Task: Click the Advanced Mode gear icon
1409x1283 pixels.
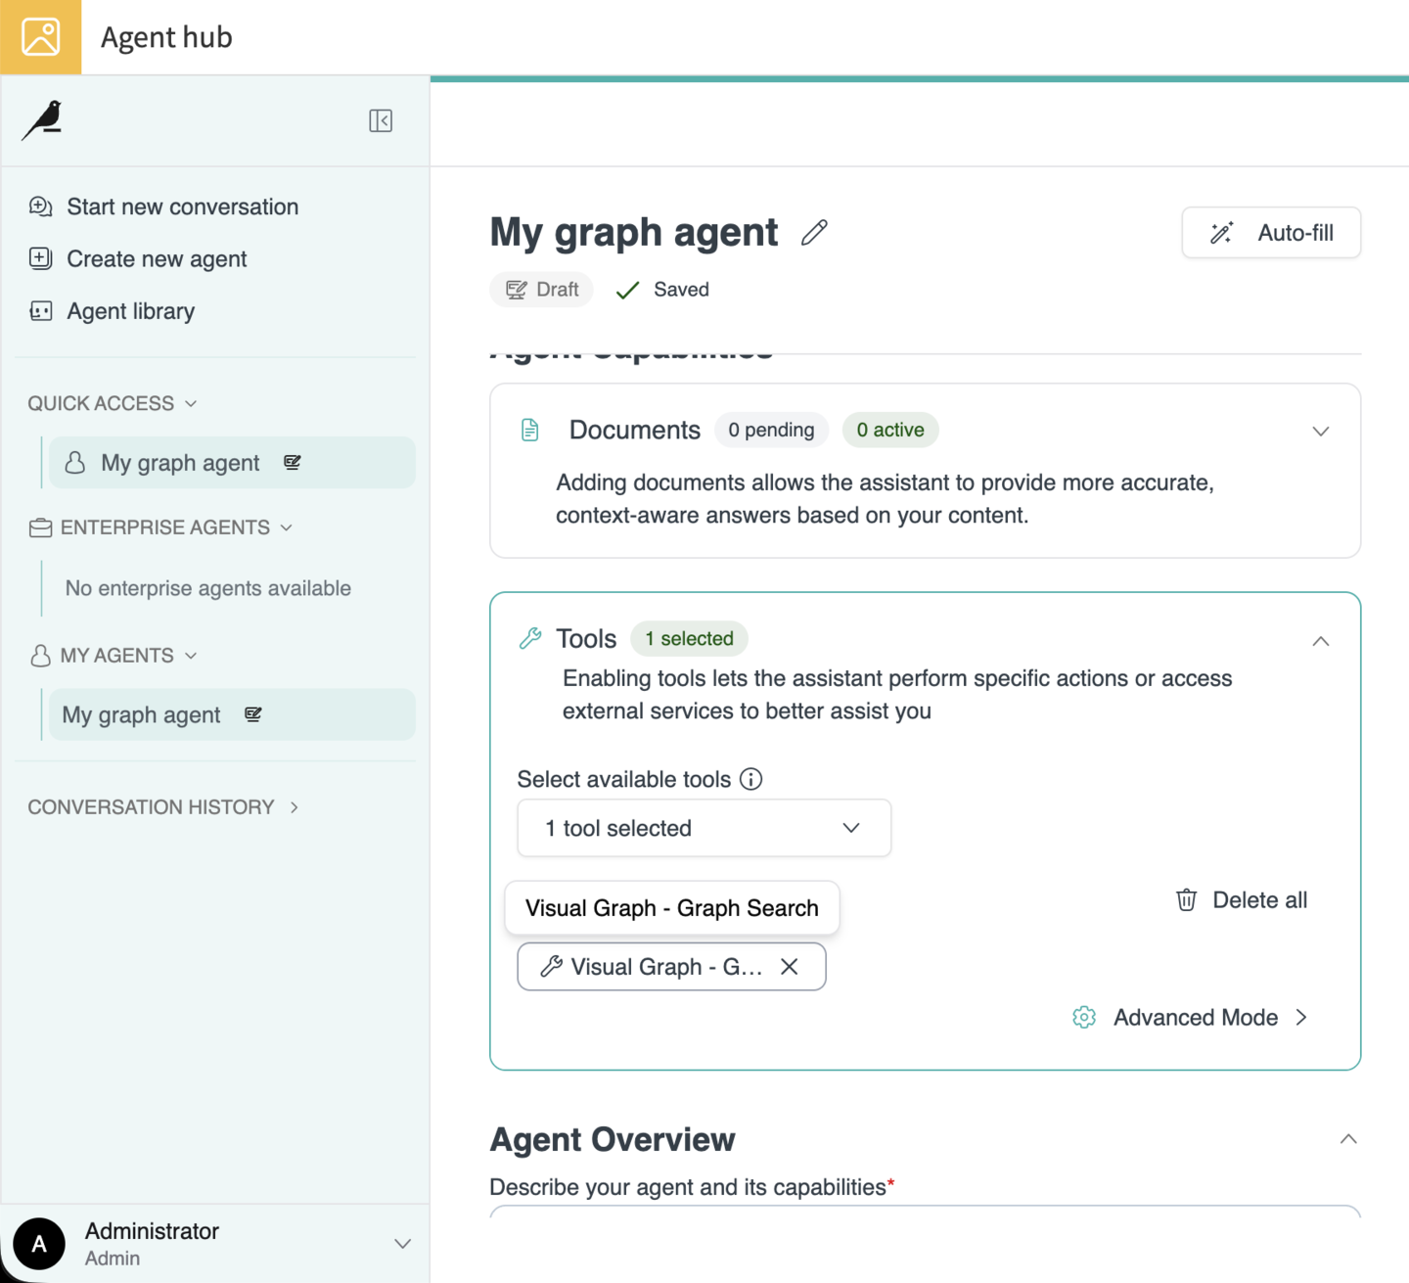Action: (1084, 1018)
